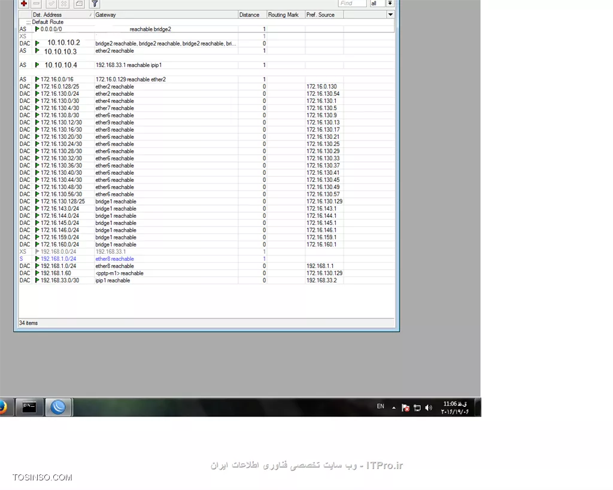Sort by the Pref. Source column header
The width and height of the screenshot is (613, 490).
pyautogui.click(x=324, y=14)
